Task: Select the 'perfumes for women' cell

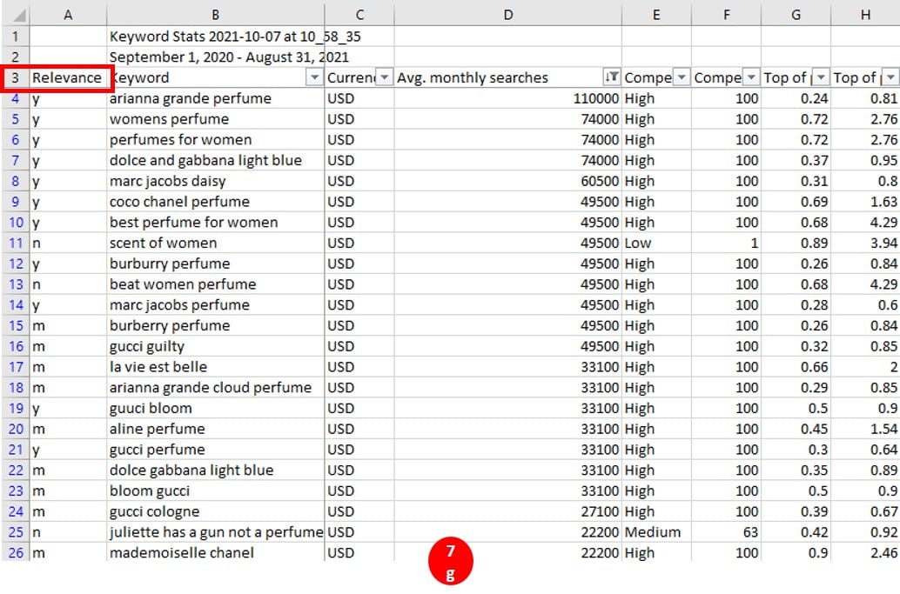Action: click(x=215, y=140)
